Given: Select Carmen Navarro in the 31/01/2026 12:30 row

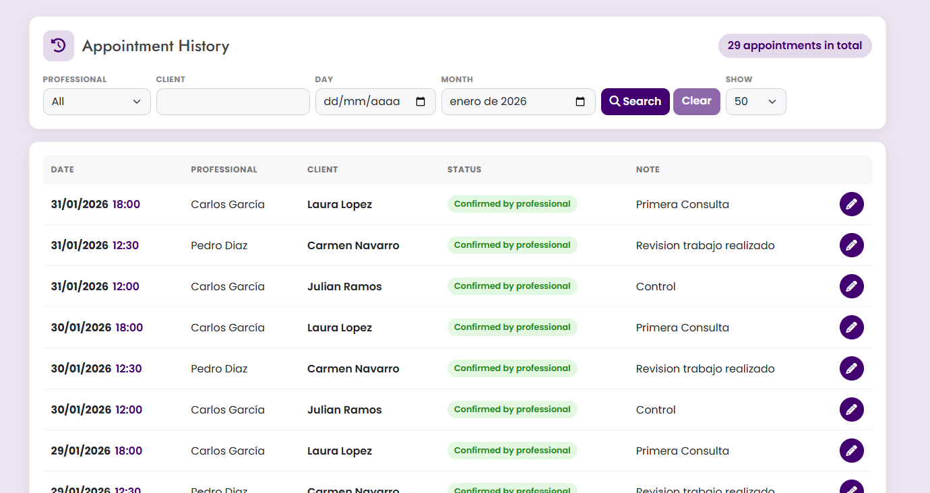Looking at the screenshot, I should pos(353,246).
